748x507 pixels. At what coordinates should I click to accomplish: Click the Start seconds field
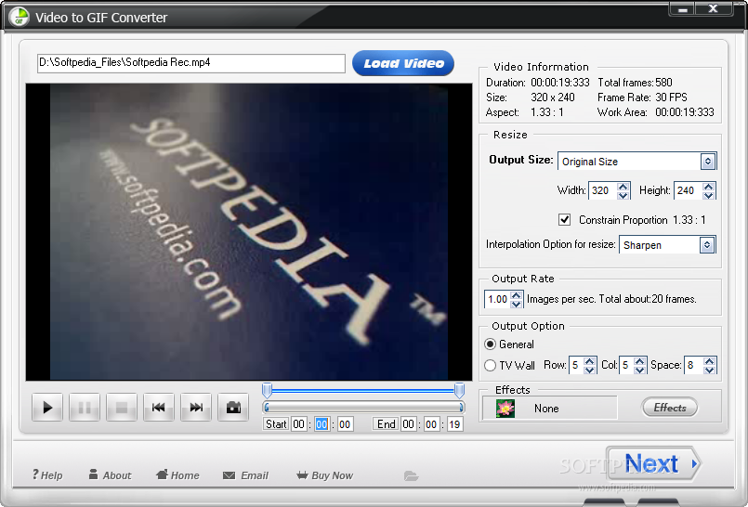(345, 424)
